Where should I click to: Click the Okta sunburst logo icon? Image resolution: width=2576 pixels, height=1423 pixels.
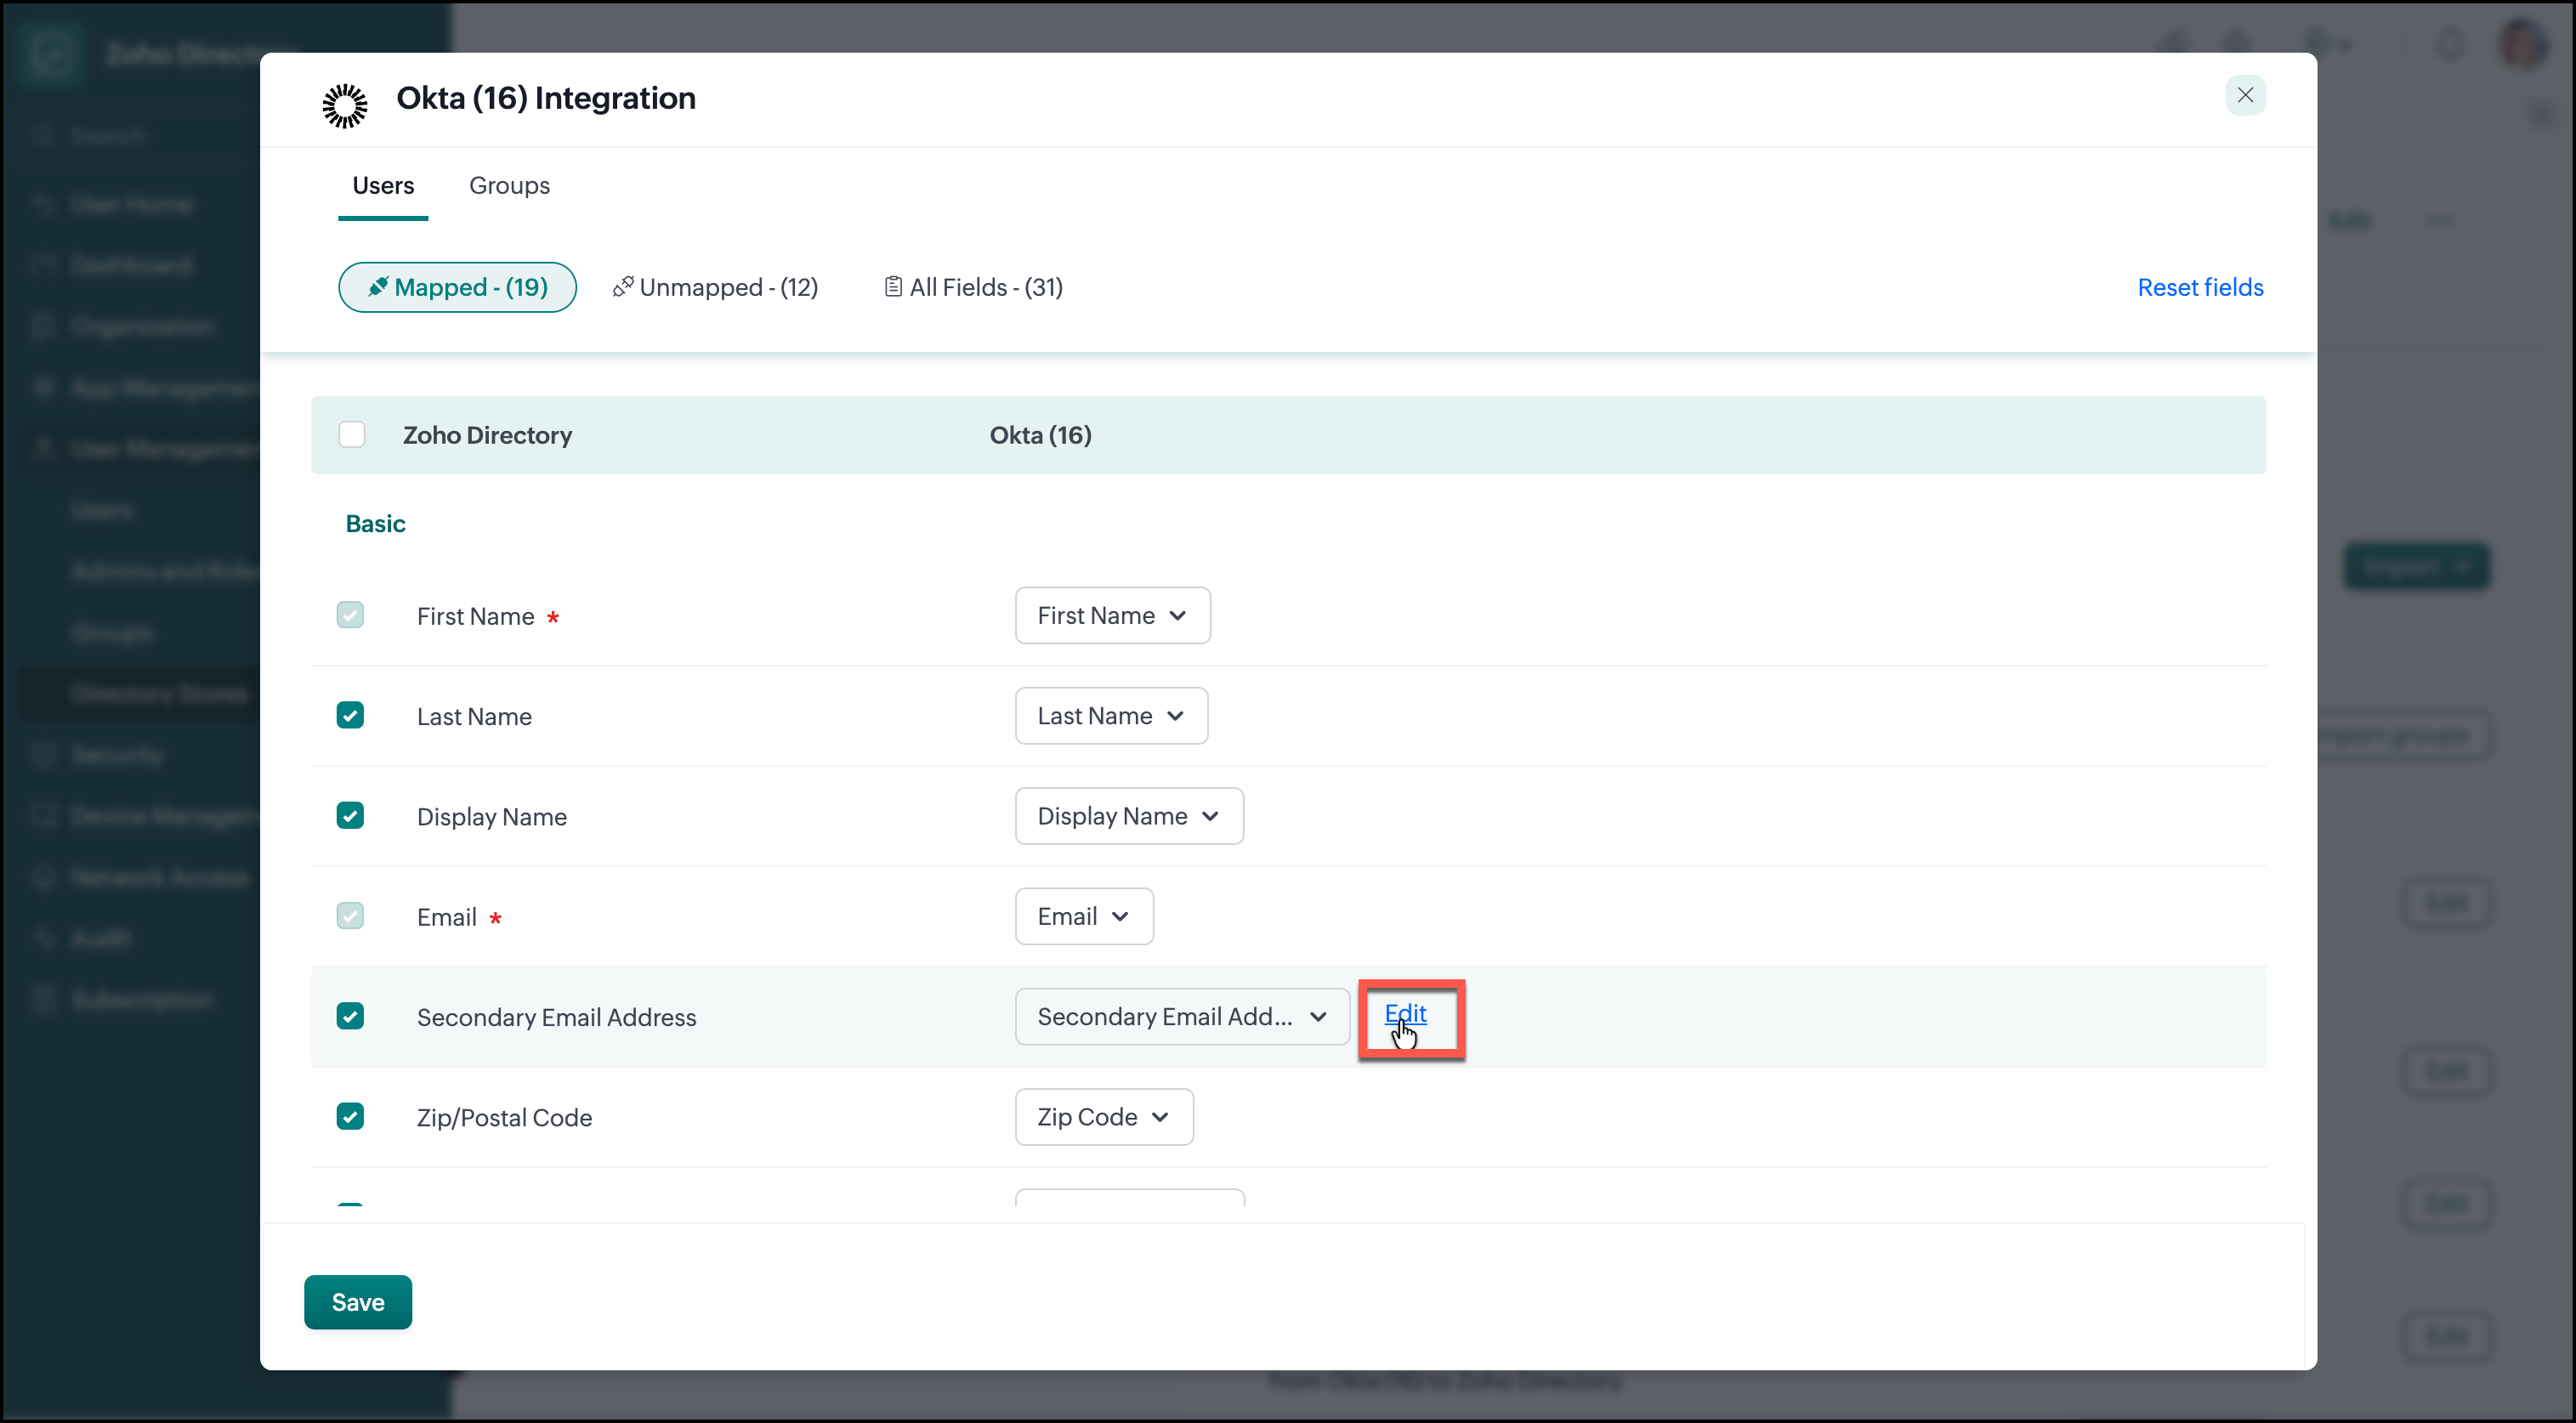(x=345, y=105)
